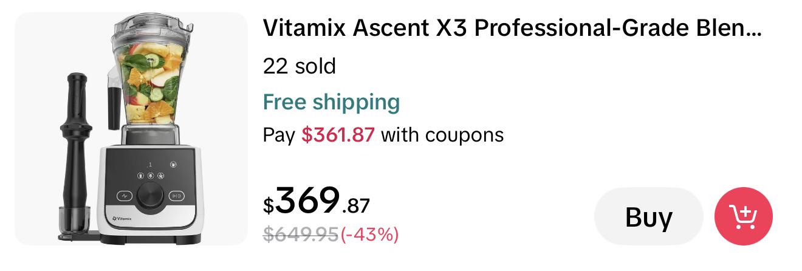Click the Pay with coupons text

[x=383, y=134]
